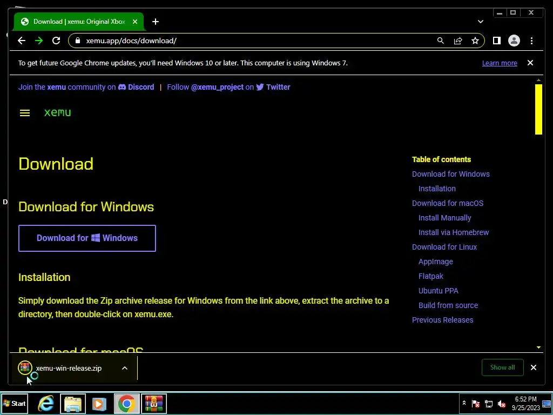Toggle the Chrome side panel icon

point(497,41)
